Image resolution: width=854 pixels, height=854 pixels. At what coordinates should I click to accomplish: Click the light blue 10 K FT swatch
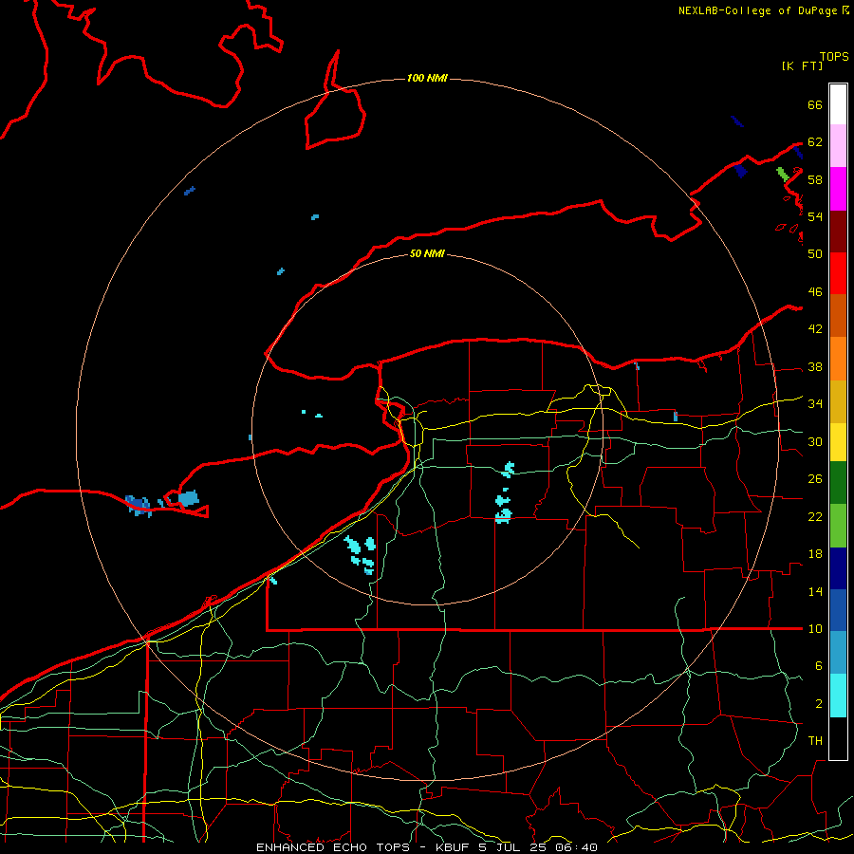click(838, 652)
